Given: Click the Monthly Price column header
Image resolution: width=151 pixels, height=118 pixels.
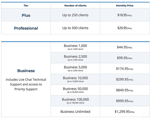Looking at the screenshot, I should coord(125,6).
